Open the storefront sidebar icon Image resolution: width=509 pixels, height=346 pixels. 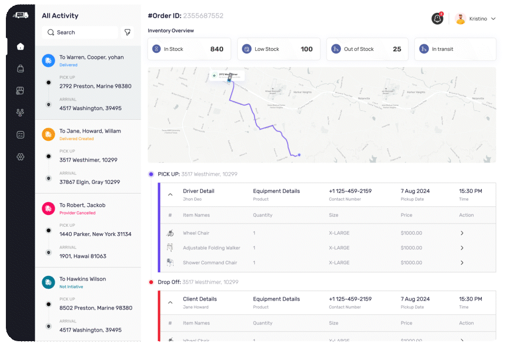[x=20, y=90]
